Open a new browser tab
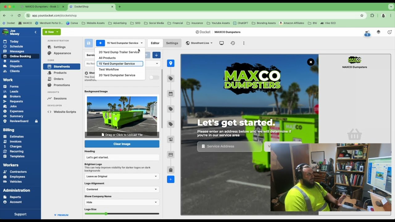The height and width of the screenshot is (222, 395). tap(119, 6)
